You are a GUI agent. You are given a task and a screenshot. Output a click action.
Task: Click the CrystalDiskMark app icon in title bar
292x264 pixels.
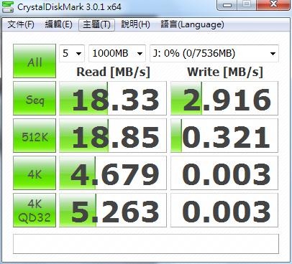click(x=8, y=6)
